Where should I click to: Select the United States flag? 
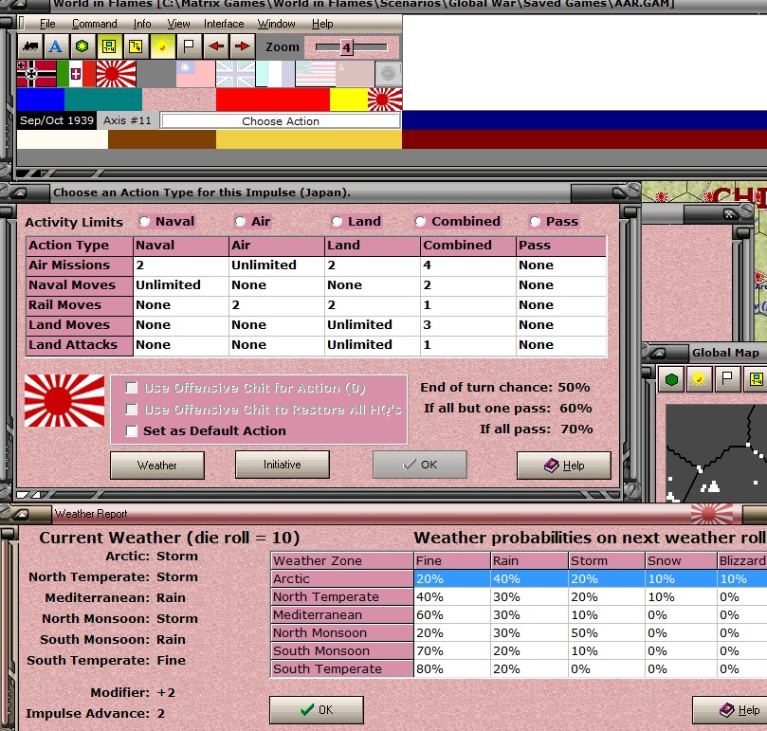coord(315,74)
